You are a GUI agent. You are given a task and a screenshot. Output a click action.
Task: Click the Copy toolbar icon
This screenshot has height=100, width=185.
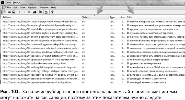(41, 12)
